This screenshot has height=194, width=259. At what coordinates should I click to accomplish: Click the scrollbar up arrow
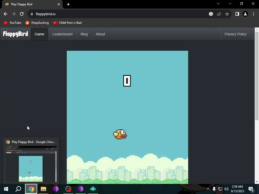(x=257, y=30)
